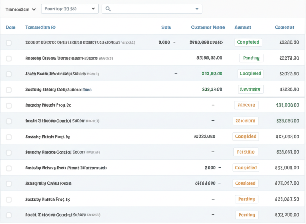This screenshot has width=306, height=224.
Task: Expand the date range combo box
Action: click(70, 9)
